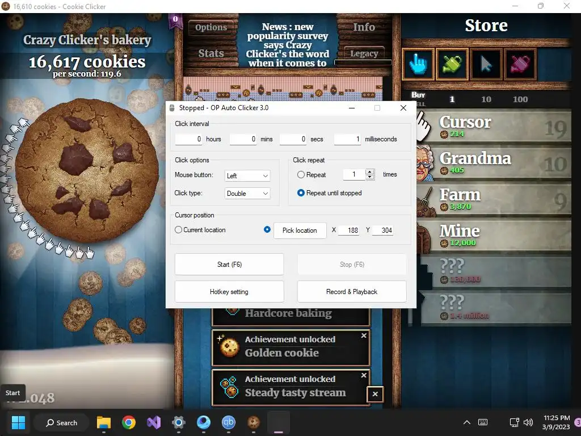
Task: Open the Info menu in Cookie Clicker
Action: click(364, 27)
